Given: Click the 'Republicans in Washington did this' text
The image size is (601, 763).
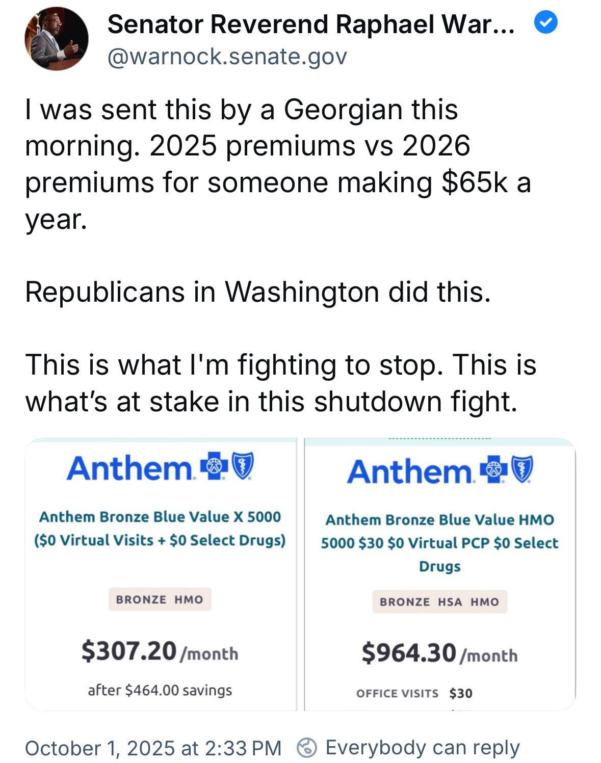Looking at the screenshot, I should (x=257, y=292).
